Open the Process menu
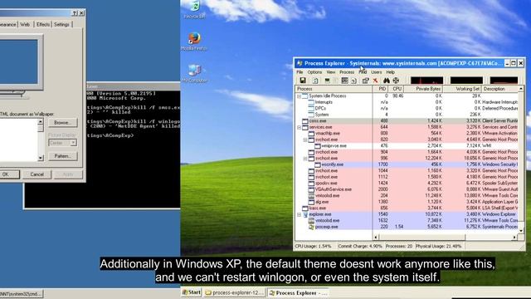531x299 pixels. (347, 72)
